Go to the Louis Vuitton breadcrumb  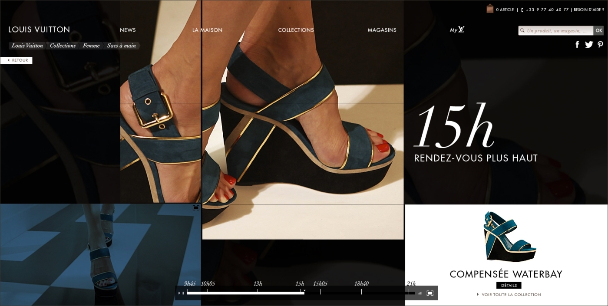[27, 46]
